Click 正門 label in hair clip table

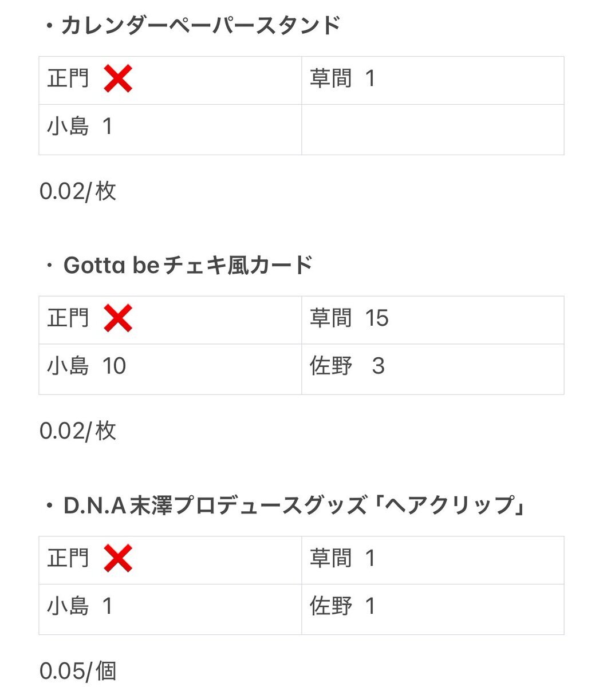tap(68, 558)
